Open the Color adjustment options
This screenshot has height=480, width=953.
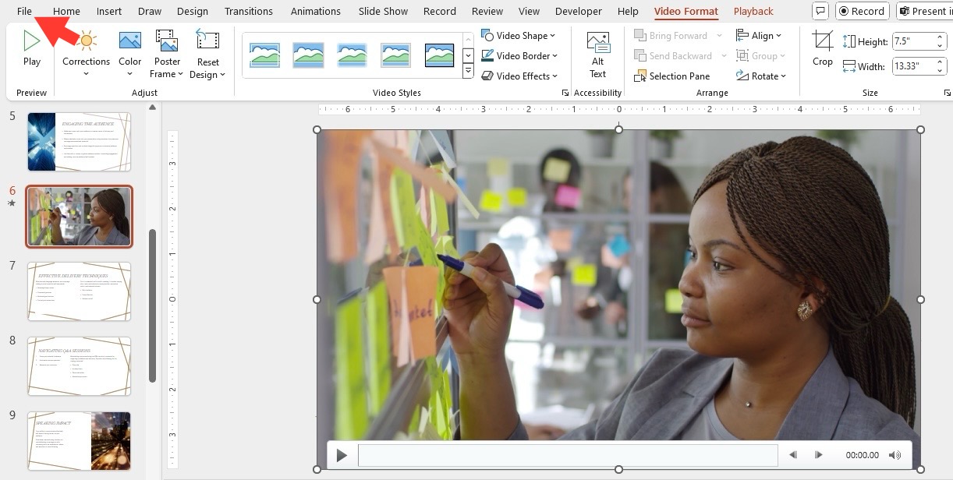pyautogui.click(x=130, y=55)
